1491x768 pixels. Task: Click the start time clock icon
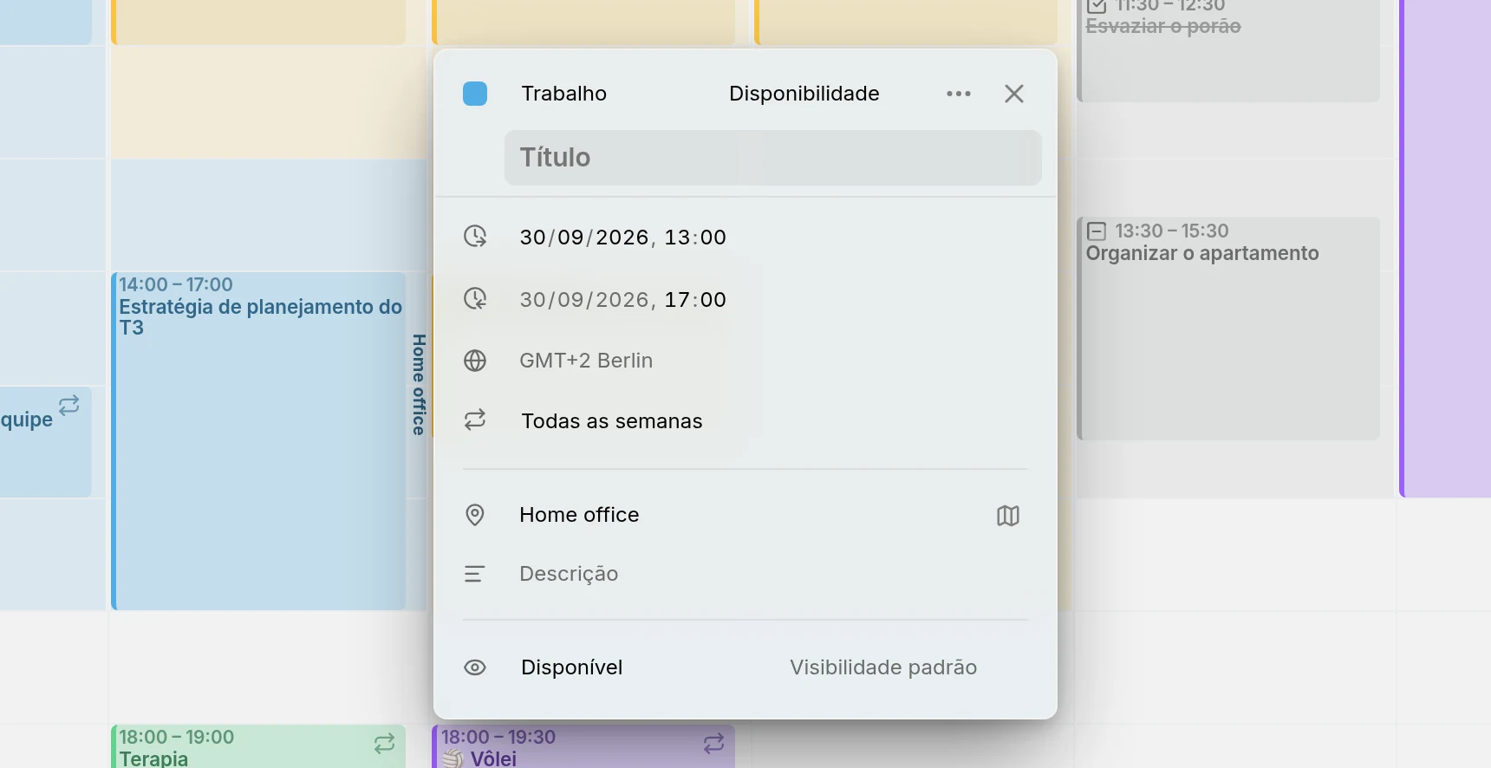(x=475, y=237)
